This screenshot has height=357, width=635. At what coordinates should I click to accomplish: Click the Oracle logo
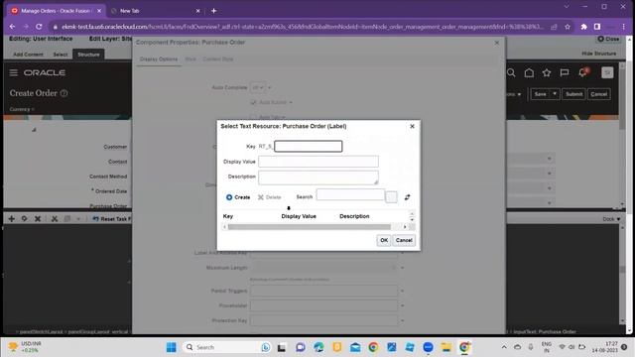(45, 72)
